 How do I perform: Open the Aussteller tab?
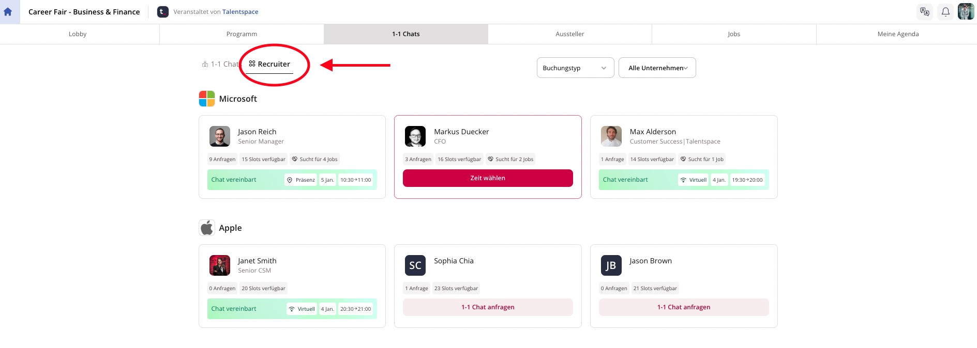(x=570, y=34)
